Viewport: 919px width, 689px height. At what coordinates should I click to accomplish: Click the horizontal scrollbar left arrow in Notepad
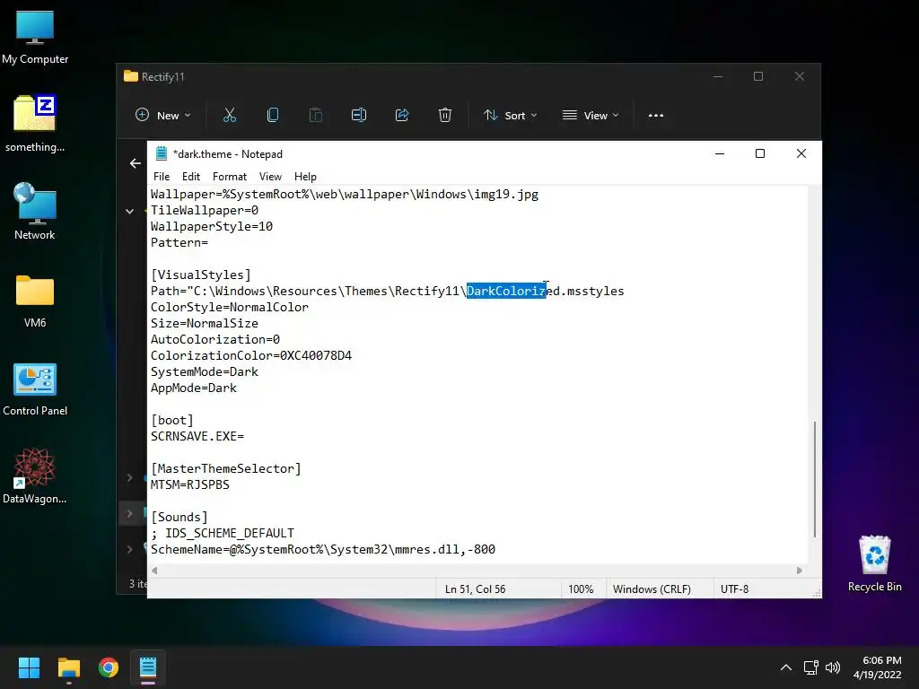tap(154, 570)
